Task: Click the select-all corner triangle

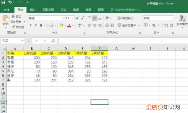Action: 4,49
